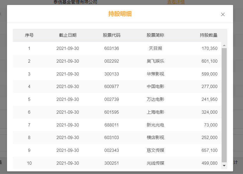
Task: Select stock name 光线传媒
Action: [x=155, y=163]
